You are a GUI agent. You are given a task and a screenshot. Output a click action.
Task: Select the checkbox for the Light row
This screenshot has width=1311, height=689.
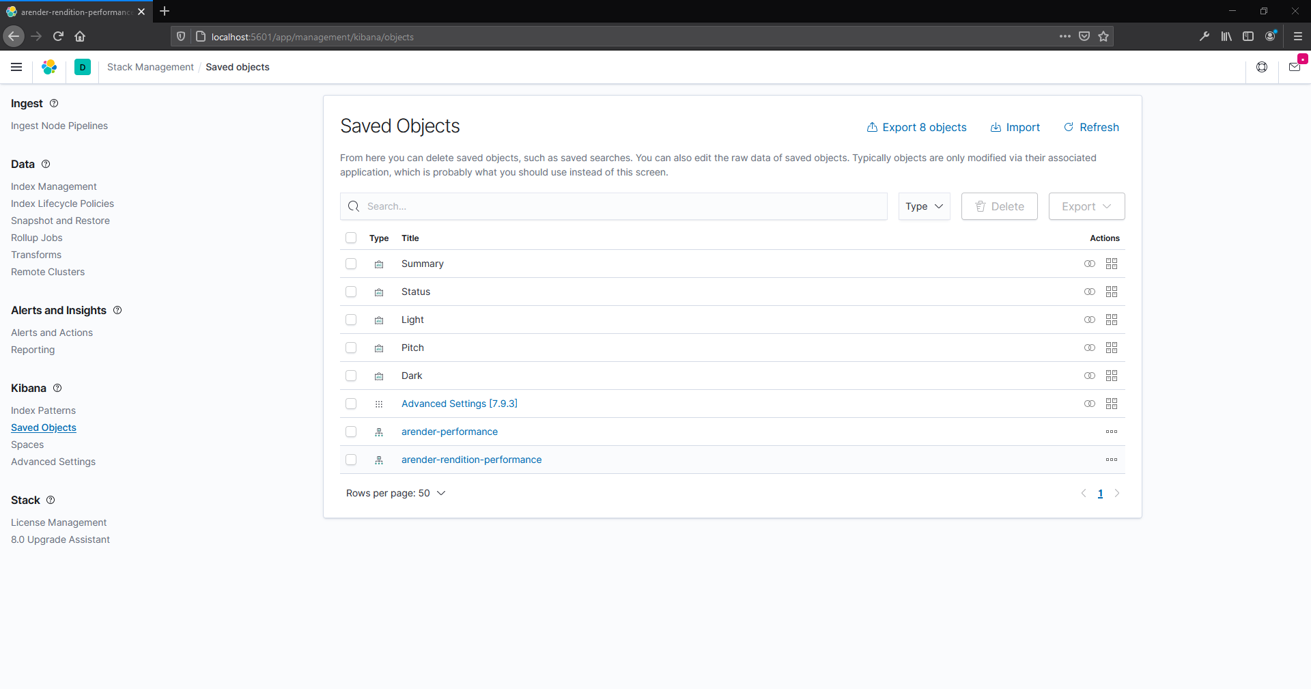pyautogui.click(x=351, y=320)
